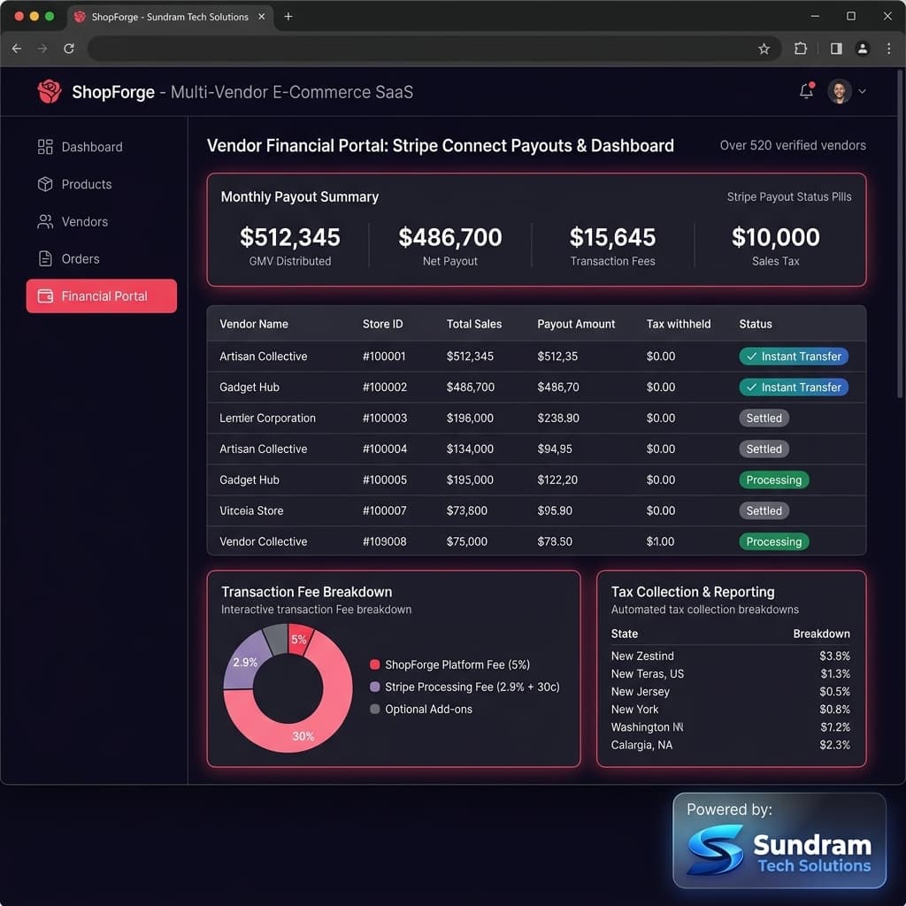Viewport: 906px width, 906px height.
Task: Open the browser extensions puzzle icon
Action: [x=800, y=49]
